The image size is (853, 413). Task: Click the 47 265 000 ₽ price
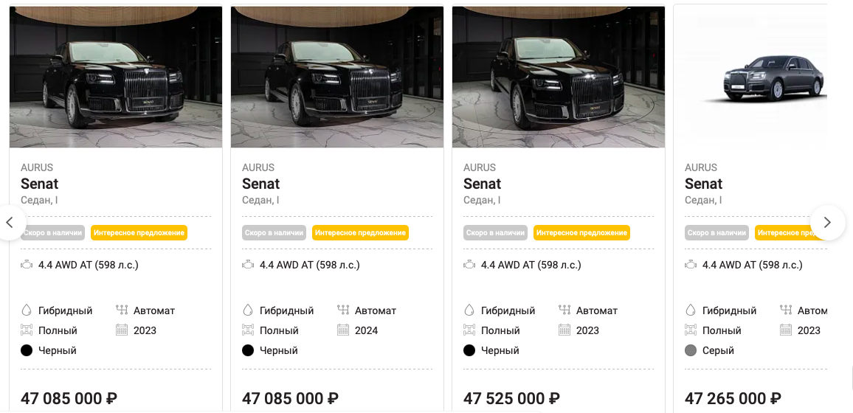click(x=733, y=399)
